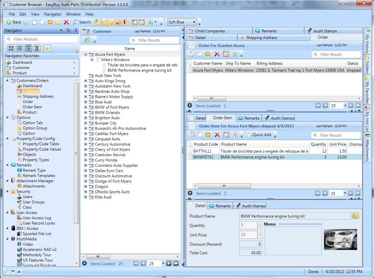Create new order with new icon in Order toolbar
Image resolution: width=374 pixels, height=278 pixels.
192,54
